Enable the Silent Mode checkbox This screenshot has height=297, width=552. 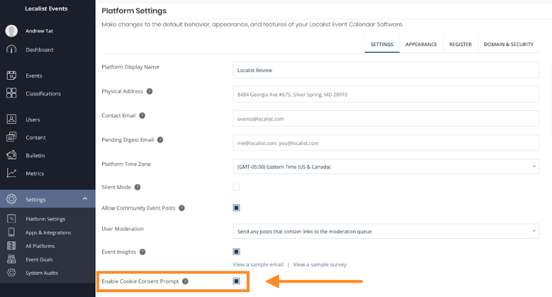click(x=236, y=187)
